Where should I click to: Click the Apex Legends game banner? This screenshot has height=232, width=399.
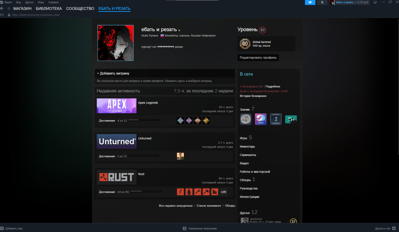pyautogui.click(x=117, y=106)
